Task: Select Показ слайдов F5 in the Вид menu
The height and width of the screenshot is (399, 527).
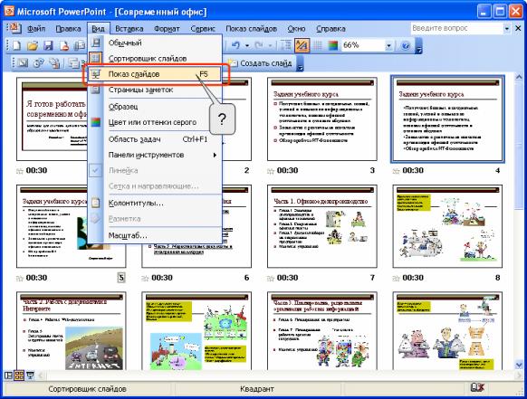Action: point(154,74)
